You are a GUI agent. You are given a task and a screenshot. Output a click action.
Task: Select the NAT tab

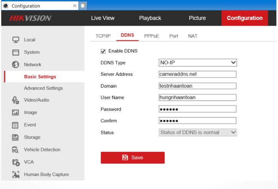tap(192, 36)
